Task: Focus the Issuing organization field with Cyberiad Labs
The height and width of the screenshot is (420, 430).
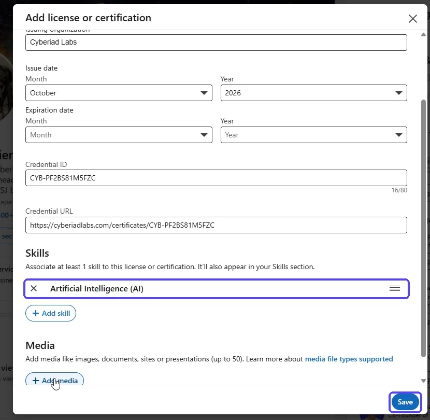Action: tap(216, 43)
